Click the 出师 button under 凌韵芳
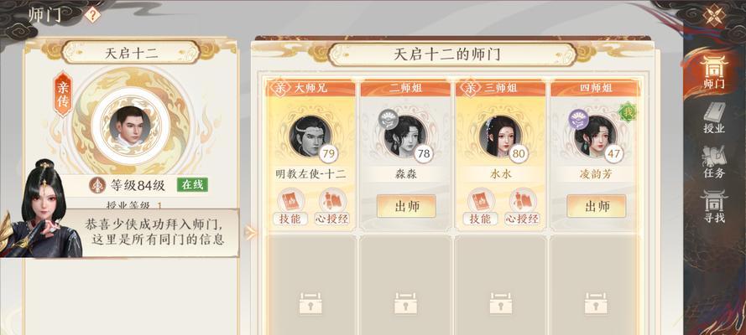The height and width of the screenshot is (335, 746). [596, 206]
